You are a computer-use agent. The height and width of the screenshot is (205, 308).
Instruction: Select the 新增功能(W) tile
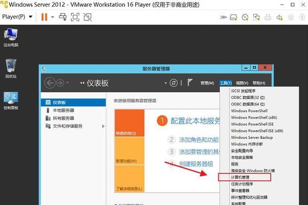[129, 151]
